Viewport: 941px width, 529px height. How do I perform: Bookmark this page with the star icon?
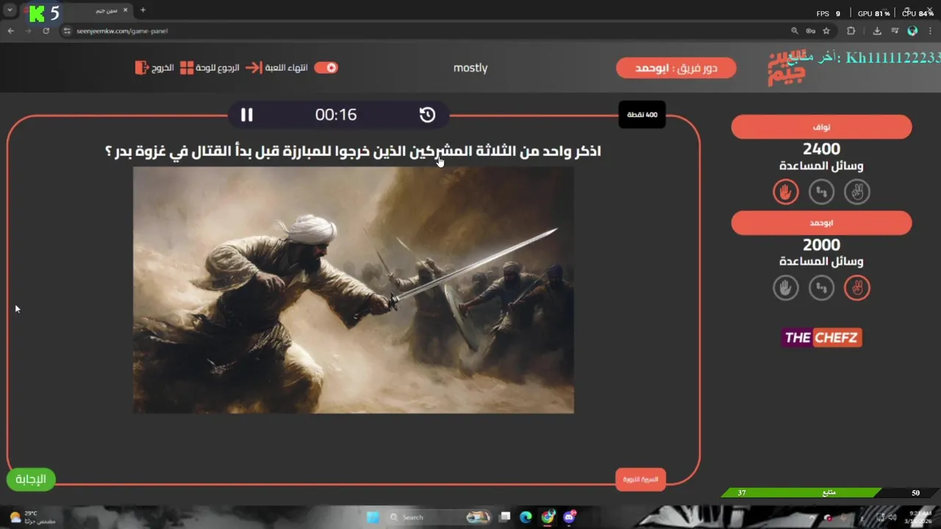[826, 31]
